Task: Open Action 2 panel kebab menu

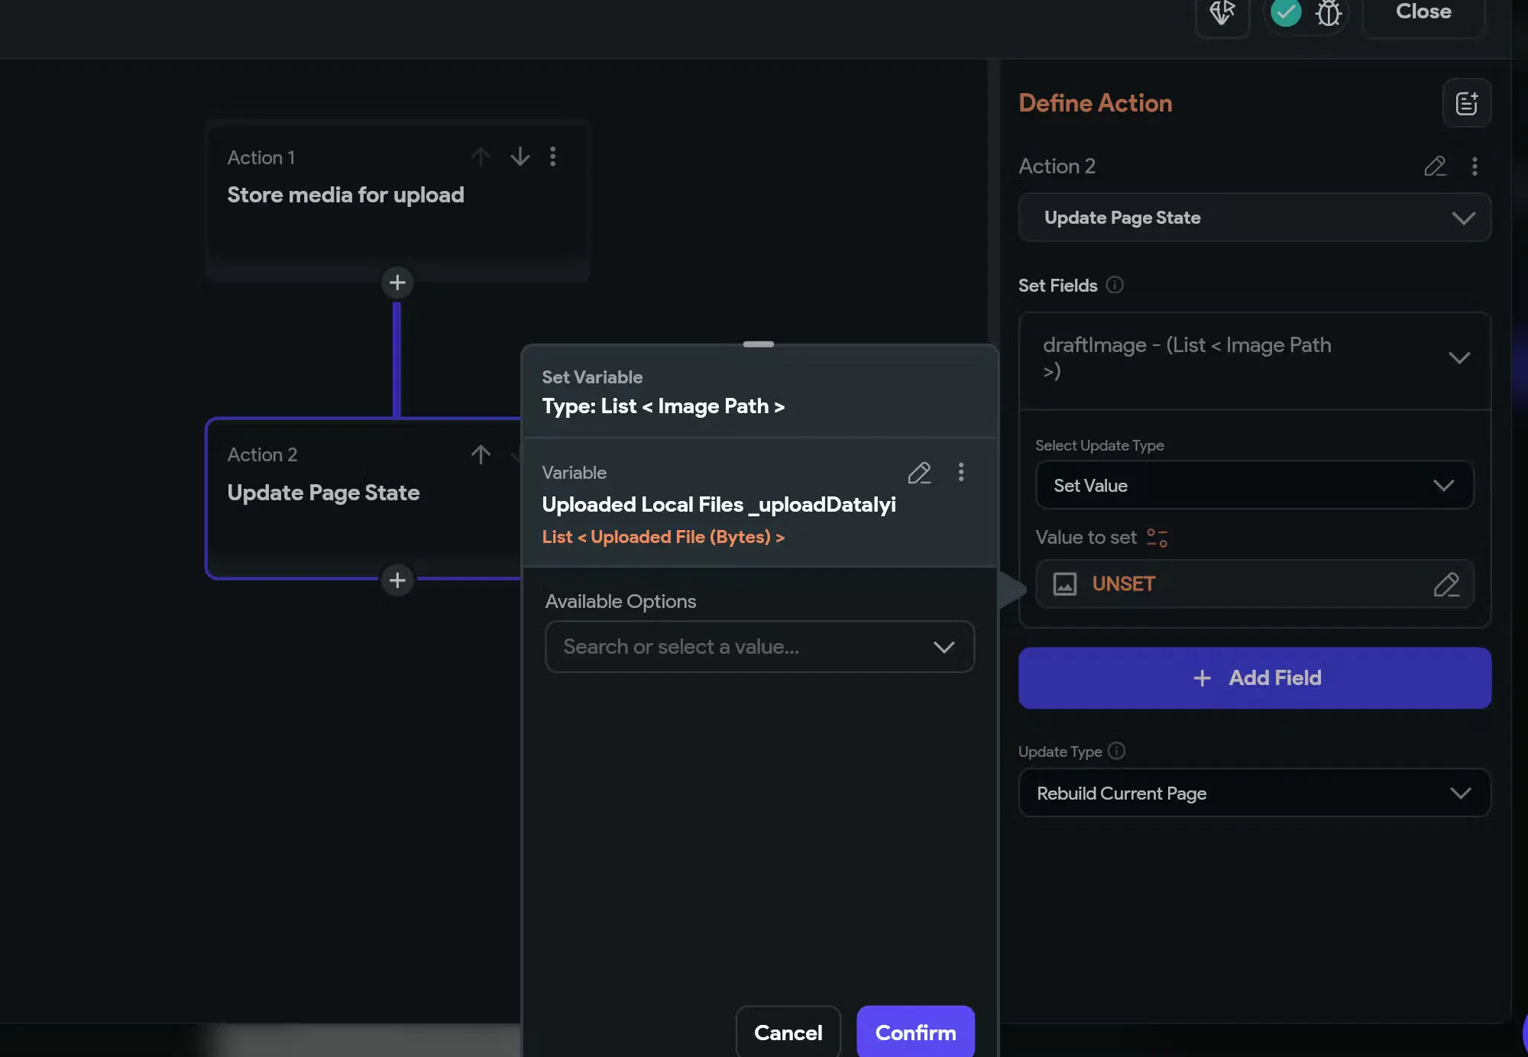Action: point(1475,166)
